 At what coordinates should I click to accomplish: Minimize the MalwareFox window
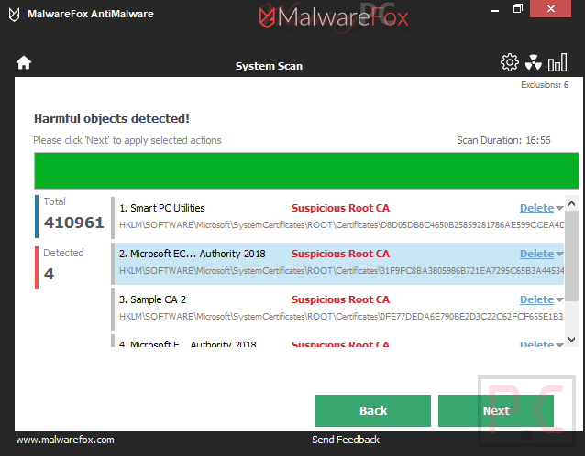[495, 9]
